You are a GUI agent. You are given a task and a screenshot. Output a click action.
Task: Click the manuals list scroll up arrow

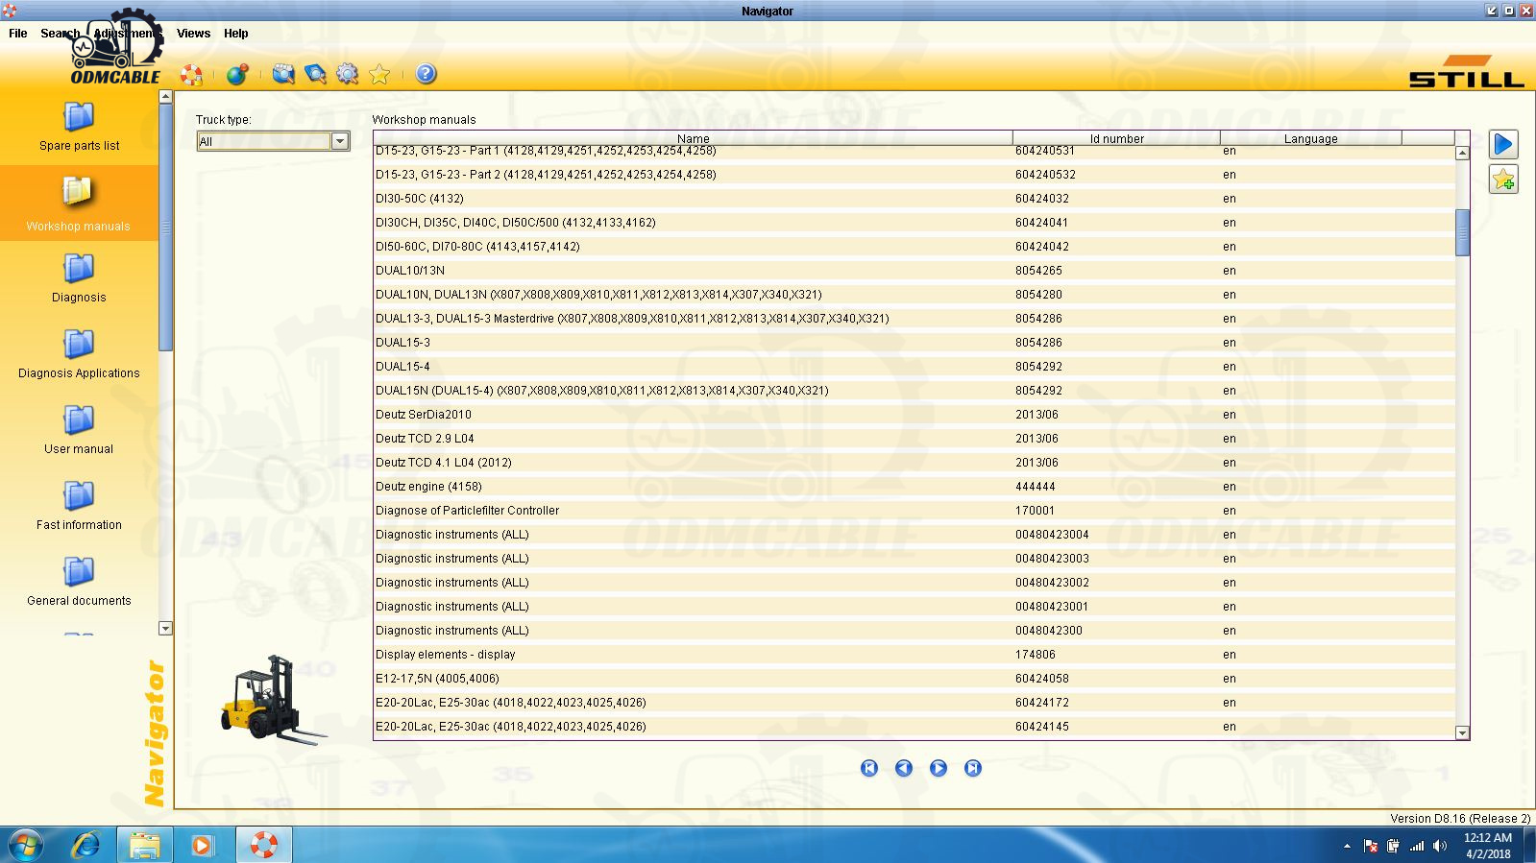pos(1462,153)
